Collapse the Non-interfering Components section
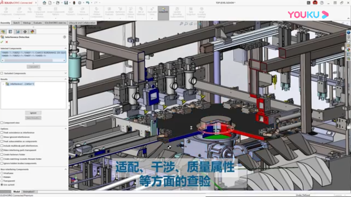Viewport: 351px width, 197px height. 66,169
